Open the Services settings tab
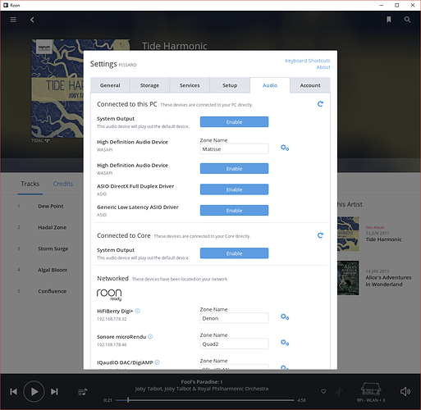 click(190, 85)
